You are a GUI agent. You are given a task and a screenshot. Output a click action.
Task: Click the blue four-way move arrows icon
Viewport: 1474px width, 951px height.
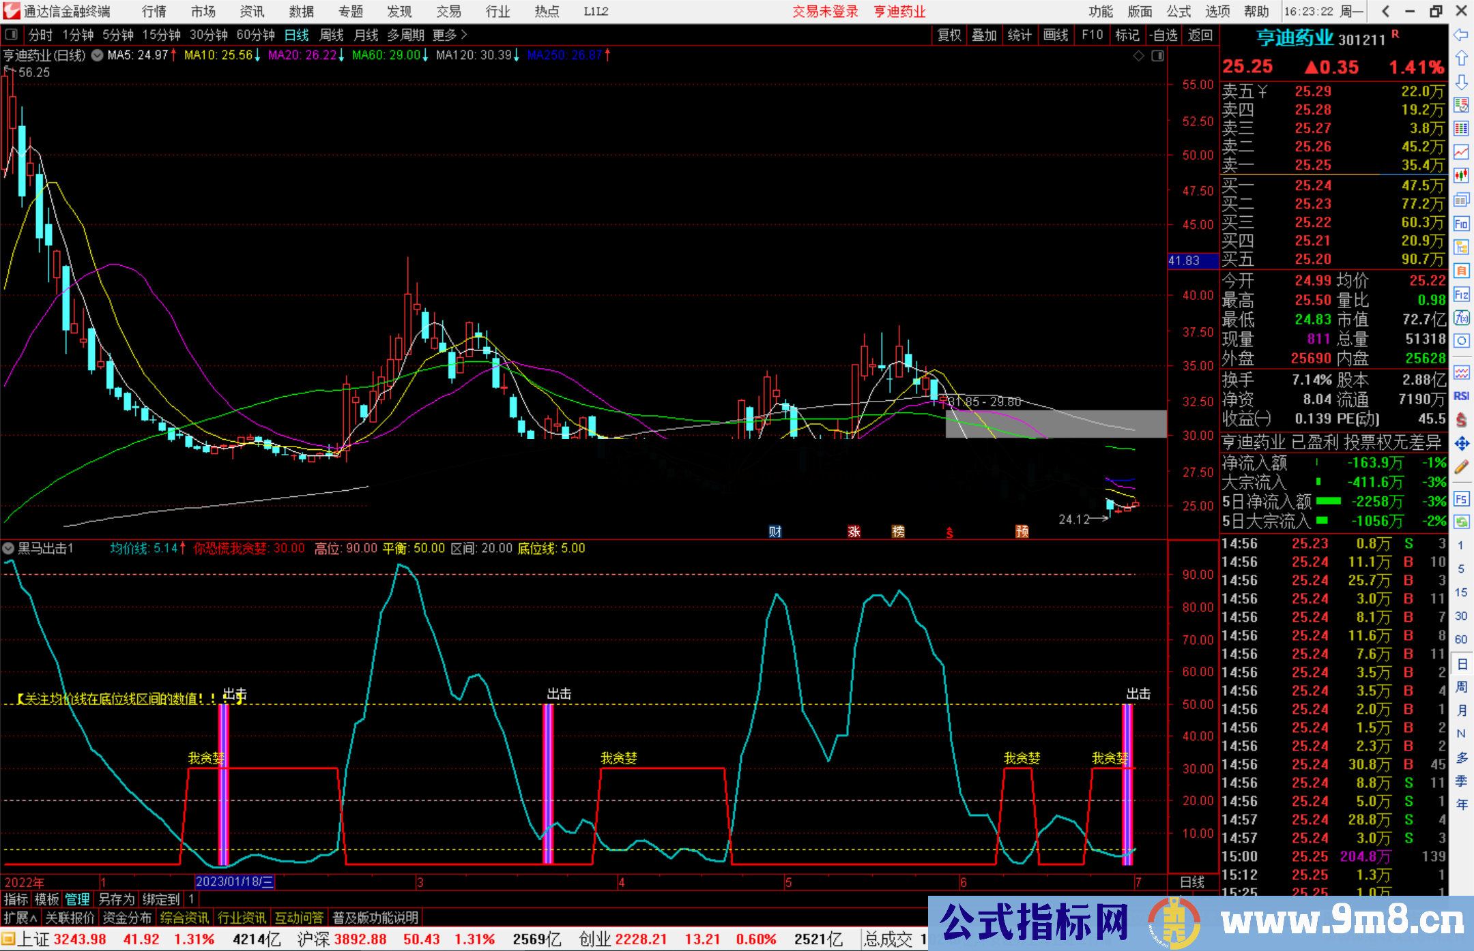click(1461, 444)
